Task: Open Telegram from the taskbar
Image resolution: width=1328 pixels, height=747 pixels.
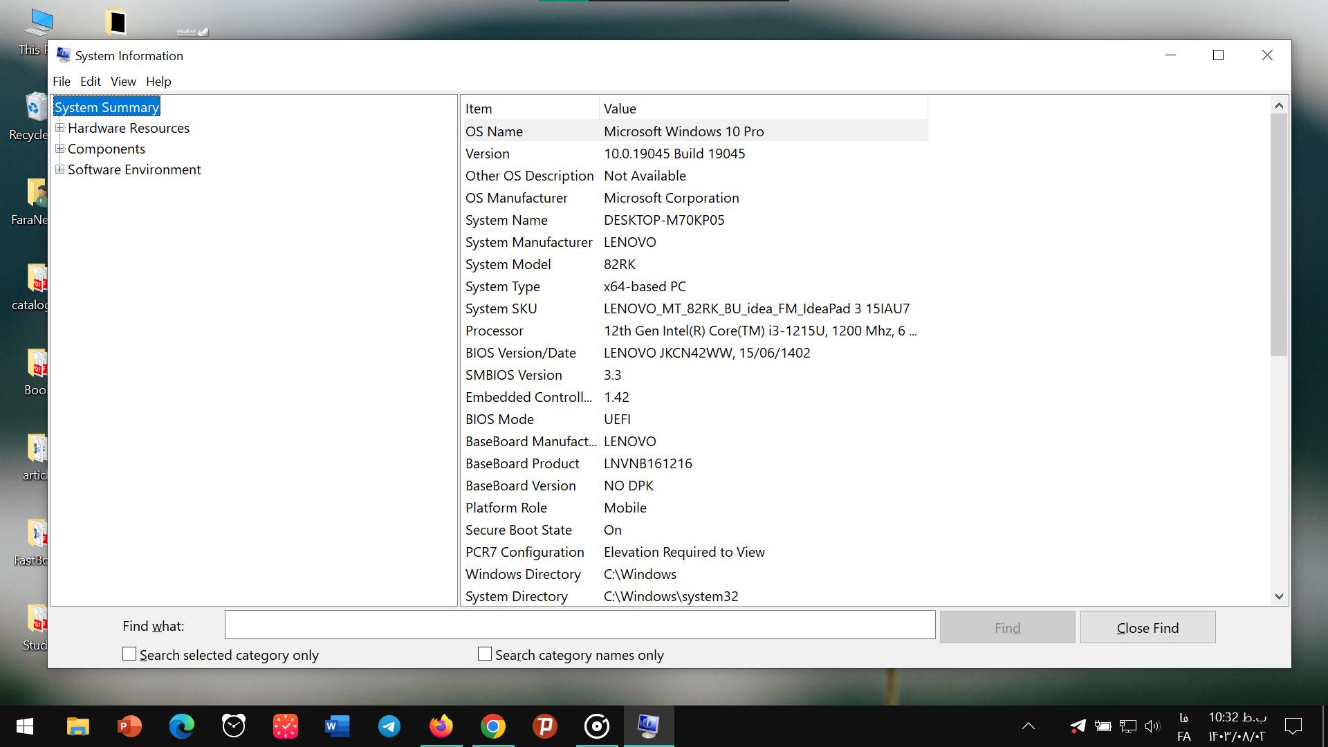Action: pos(389,726)
